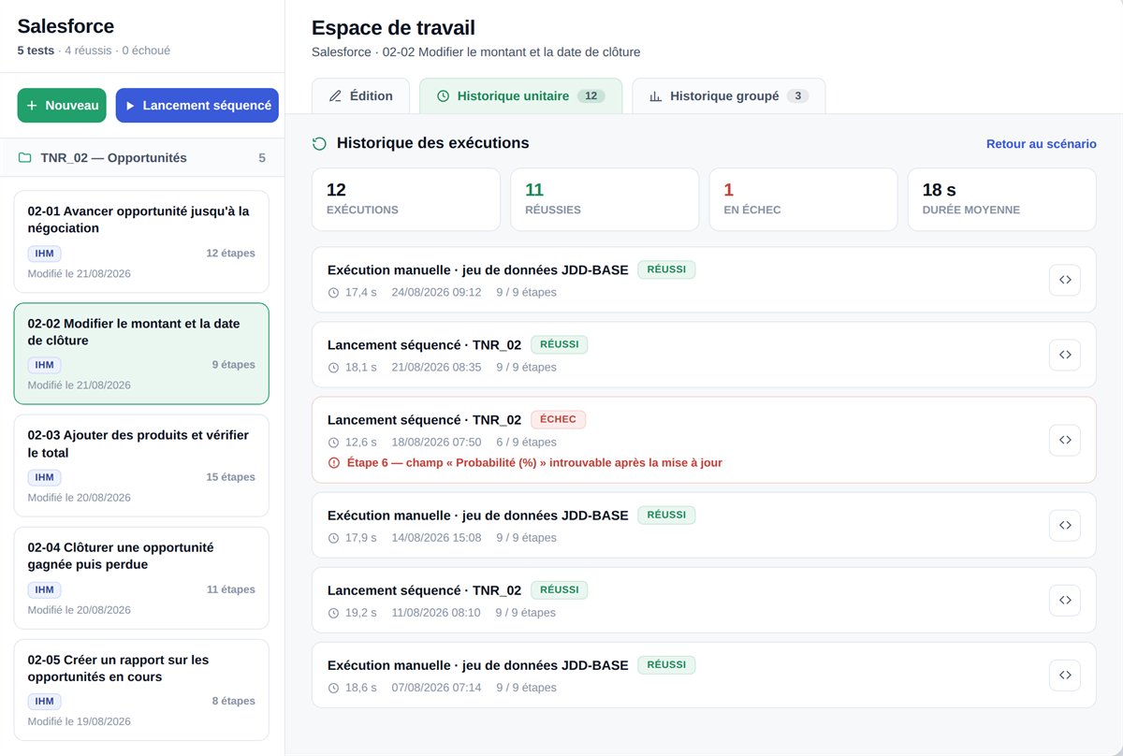The height and width of the screenshot is (756, 1123).
Task: Open code view for the 07/08/2026 07:14 execution
Action: click(1065, 676)
